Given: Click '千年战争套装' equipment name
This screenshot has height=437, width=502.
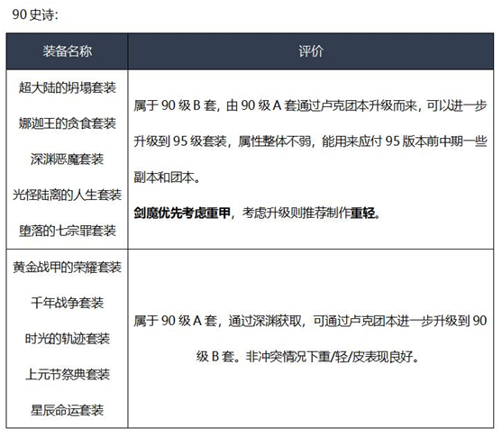Looking at the screenshot, I should [68, 303].
